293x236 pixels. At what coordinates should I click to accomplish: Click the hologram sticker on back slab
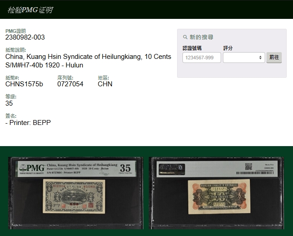coord(168,167)
